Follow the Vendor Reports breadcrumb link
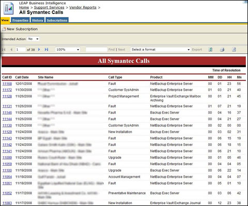This screenshot has width=248, height=206. click(x=83, y=7)
